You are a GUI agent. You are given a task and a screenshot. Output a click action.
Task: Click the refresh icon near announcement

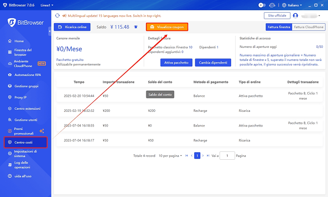click(58, 16)
